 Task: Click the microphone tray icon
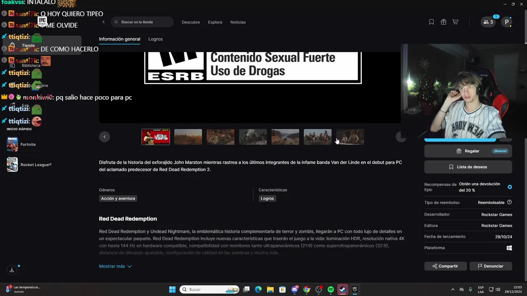click(x=471, y=289)
